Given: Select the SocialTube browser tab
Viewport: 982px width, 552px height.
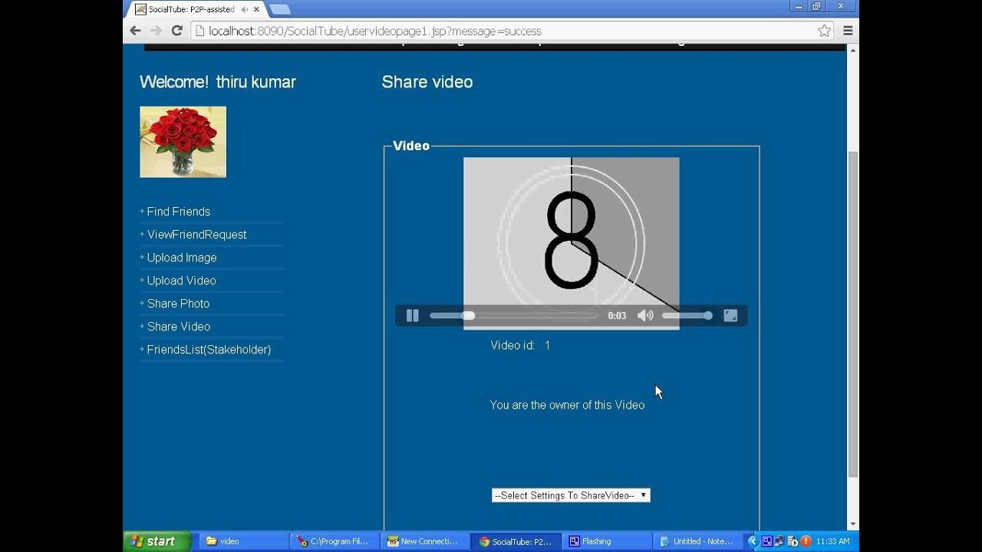Looking at the screenshot, I should point(192,9).
